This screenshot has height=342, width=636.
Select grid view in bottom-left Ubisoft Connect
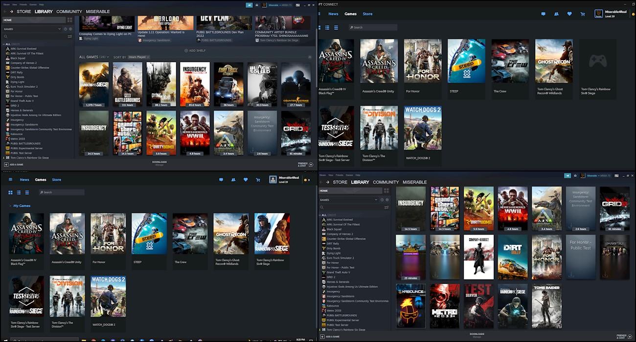[x=10, y=192]
